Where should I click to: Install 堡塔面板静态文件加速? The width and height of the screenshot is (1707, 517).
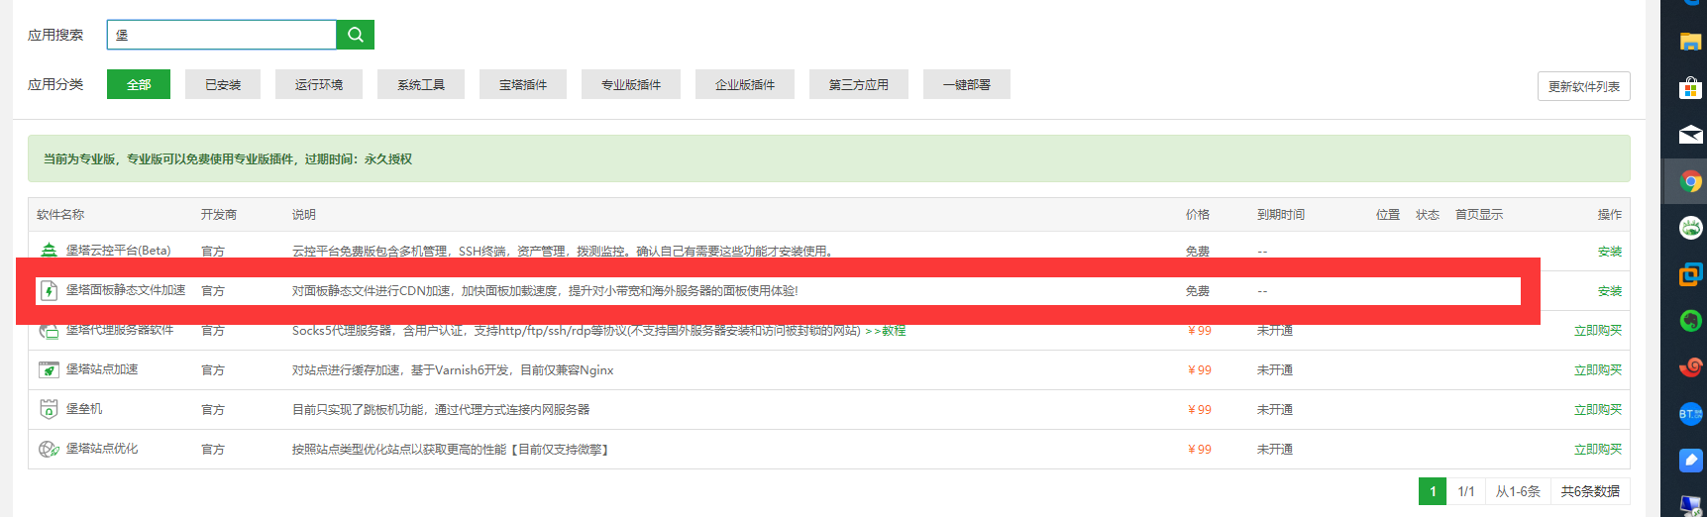[x=1610, y=291]
